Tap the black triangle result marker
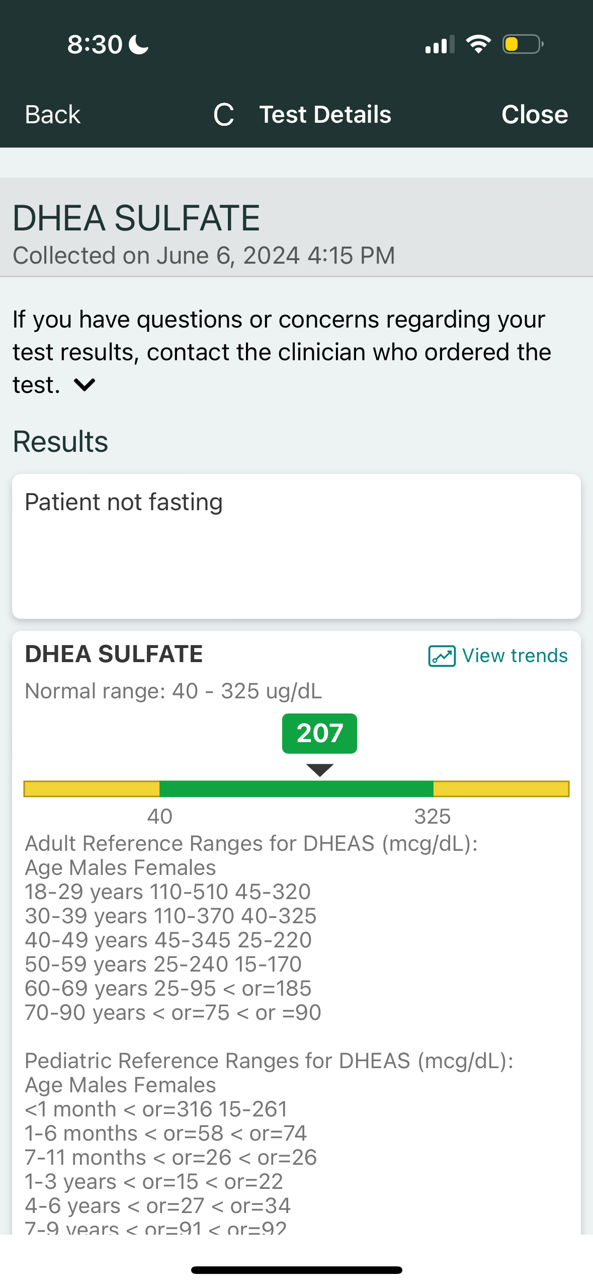This screenshot has width=593, height=1286. [x=319, y=770]
